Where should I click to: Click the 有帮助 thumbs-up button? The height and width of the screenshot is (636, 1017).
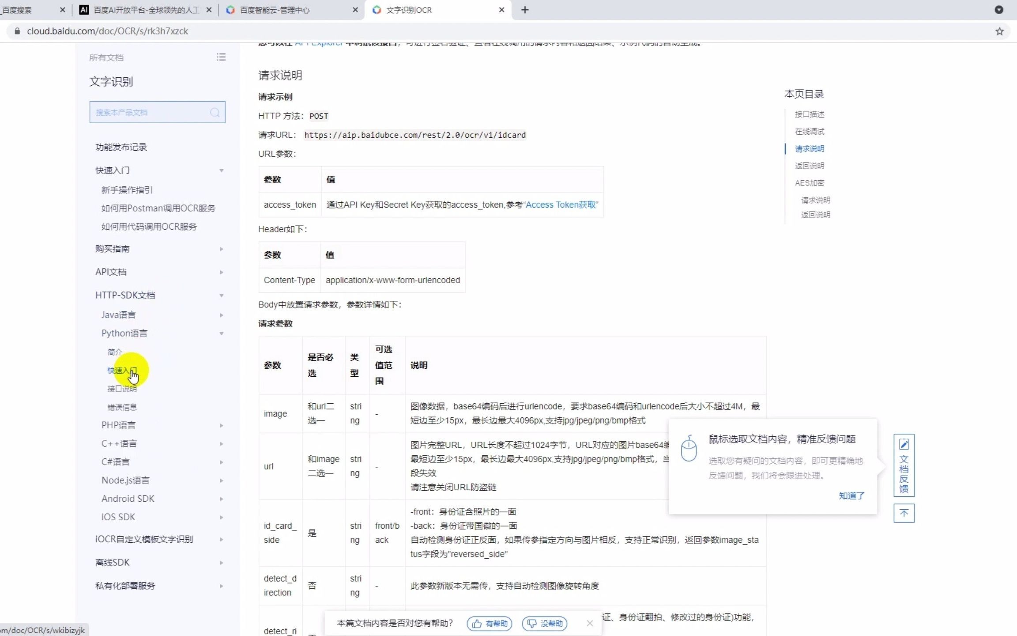click(x=490, y=624)
